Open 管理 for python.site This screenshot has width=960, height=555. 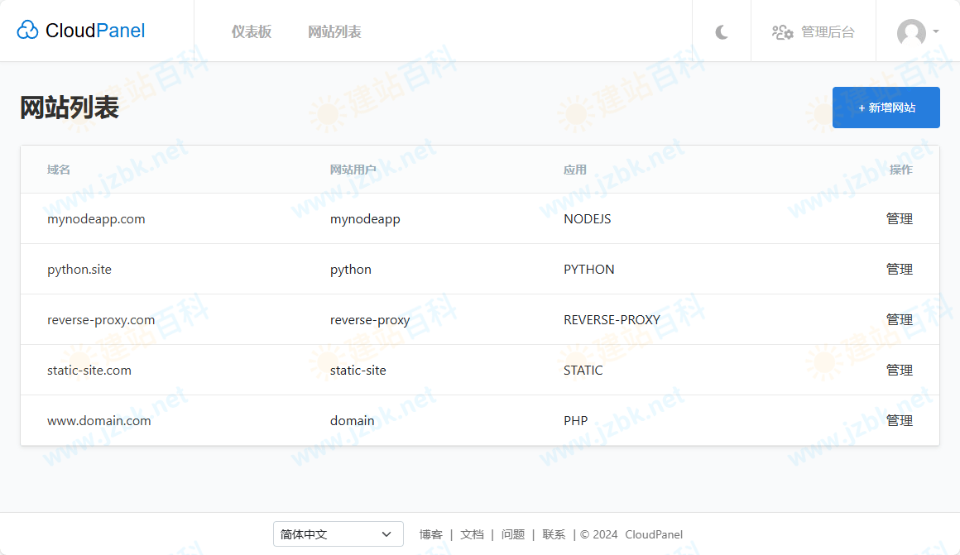pos(900,269)
